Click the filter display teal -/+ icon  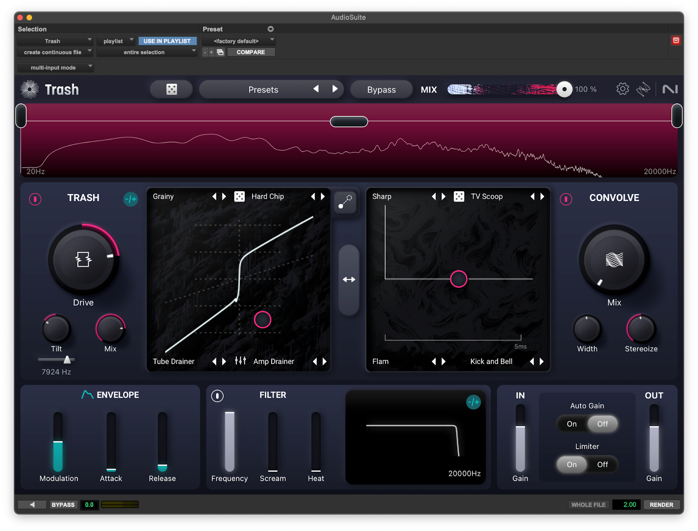coord(473,402)
